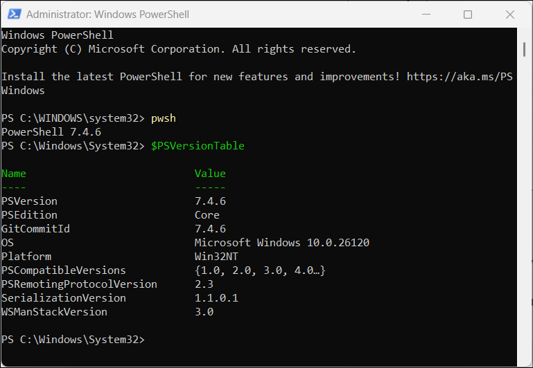Click the vertical scrollbar thumb
This screenshot has width=533, height=368.
pyautogui.click(x=526, y=49)
